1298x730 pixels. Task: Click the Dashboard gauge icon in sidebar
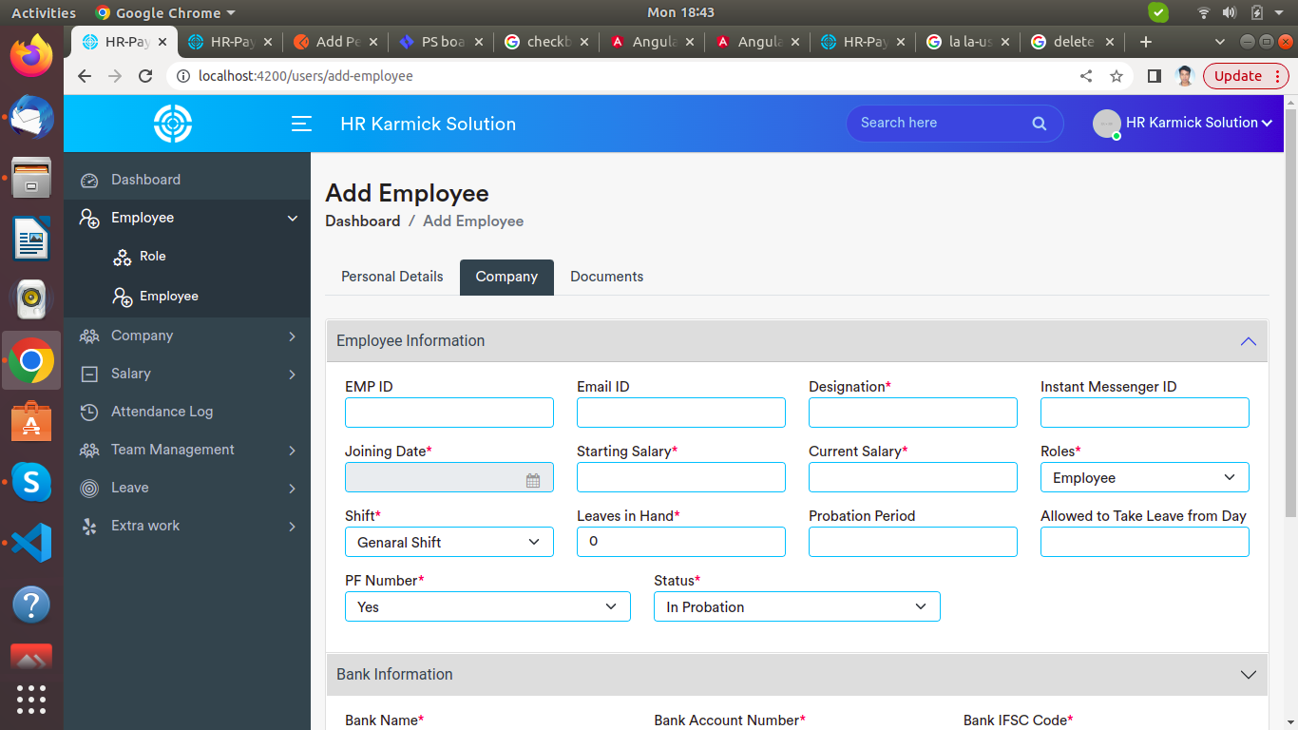pyautogui.click(x=89, y=181)
